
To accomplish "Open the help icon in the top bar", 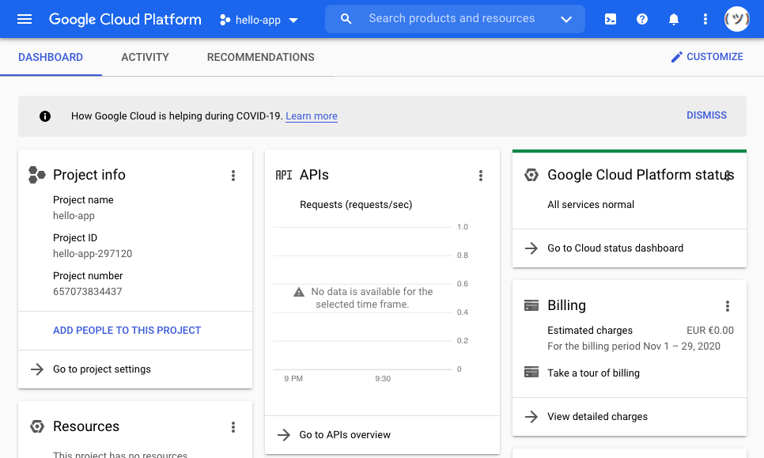I will tap(641, 18).
